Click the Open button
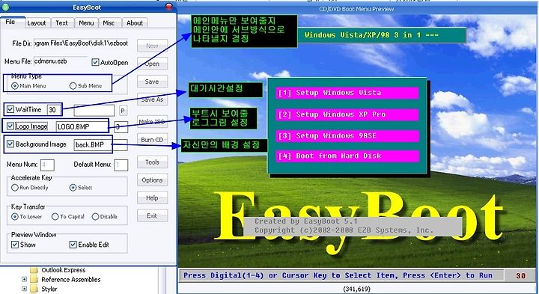Viewport: 539px width, 294px height. point(152,64)
